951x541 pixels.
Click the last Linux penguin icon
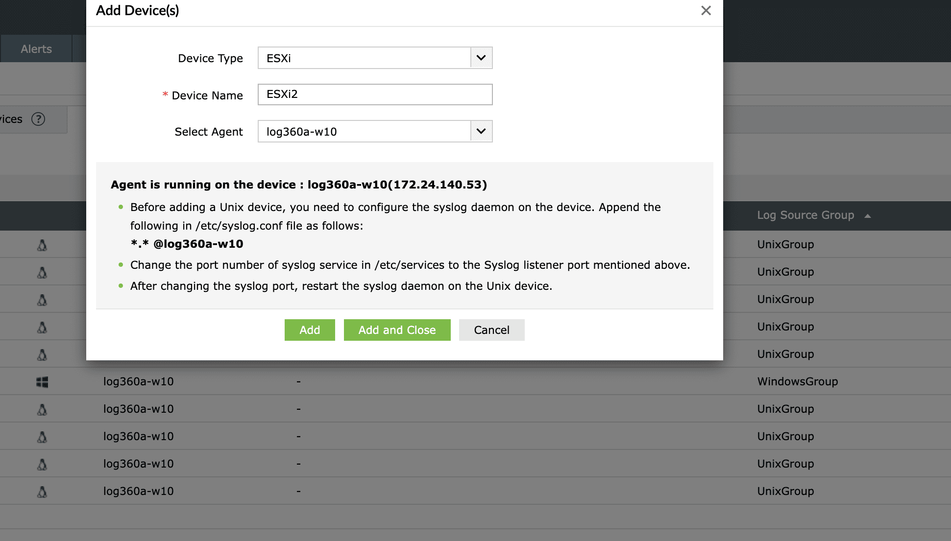[x=42, y=492]
